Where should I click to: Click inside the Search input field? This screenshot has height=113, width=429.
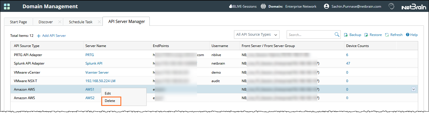click(x=310, y=35)
